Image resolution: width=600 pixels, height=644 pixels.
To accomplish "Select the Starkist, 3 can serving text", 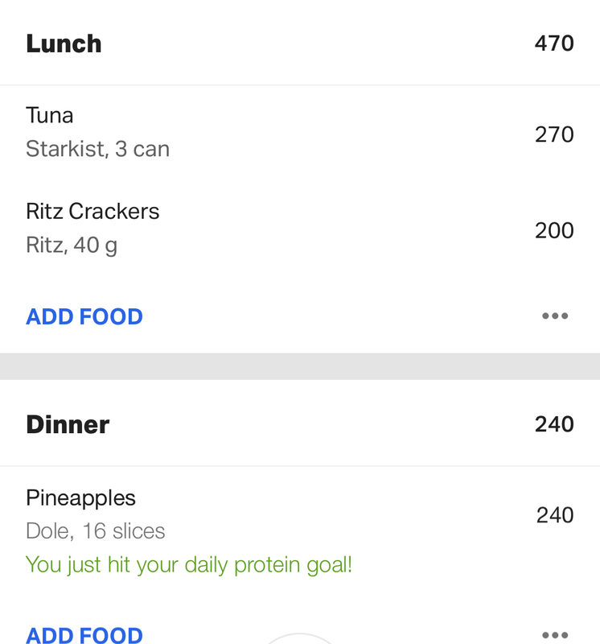I will pos(97,149).
